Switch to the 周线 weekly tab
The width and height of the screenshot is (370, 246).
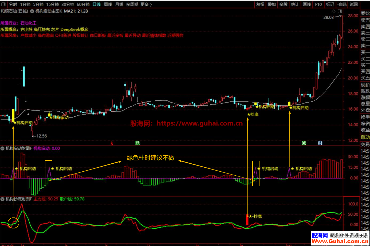(108, 4)
